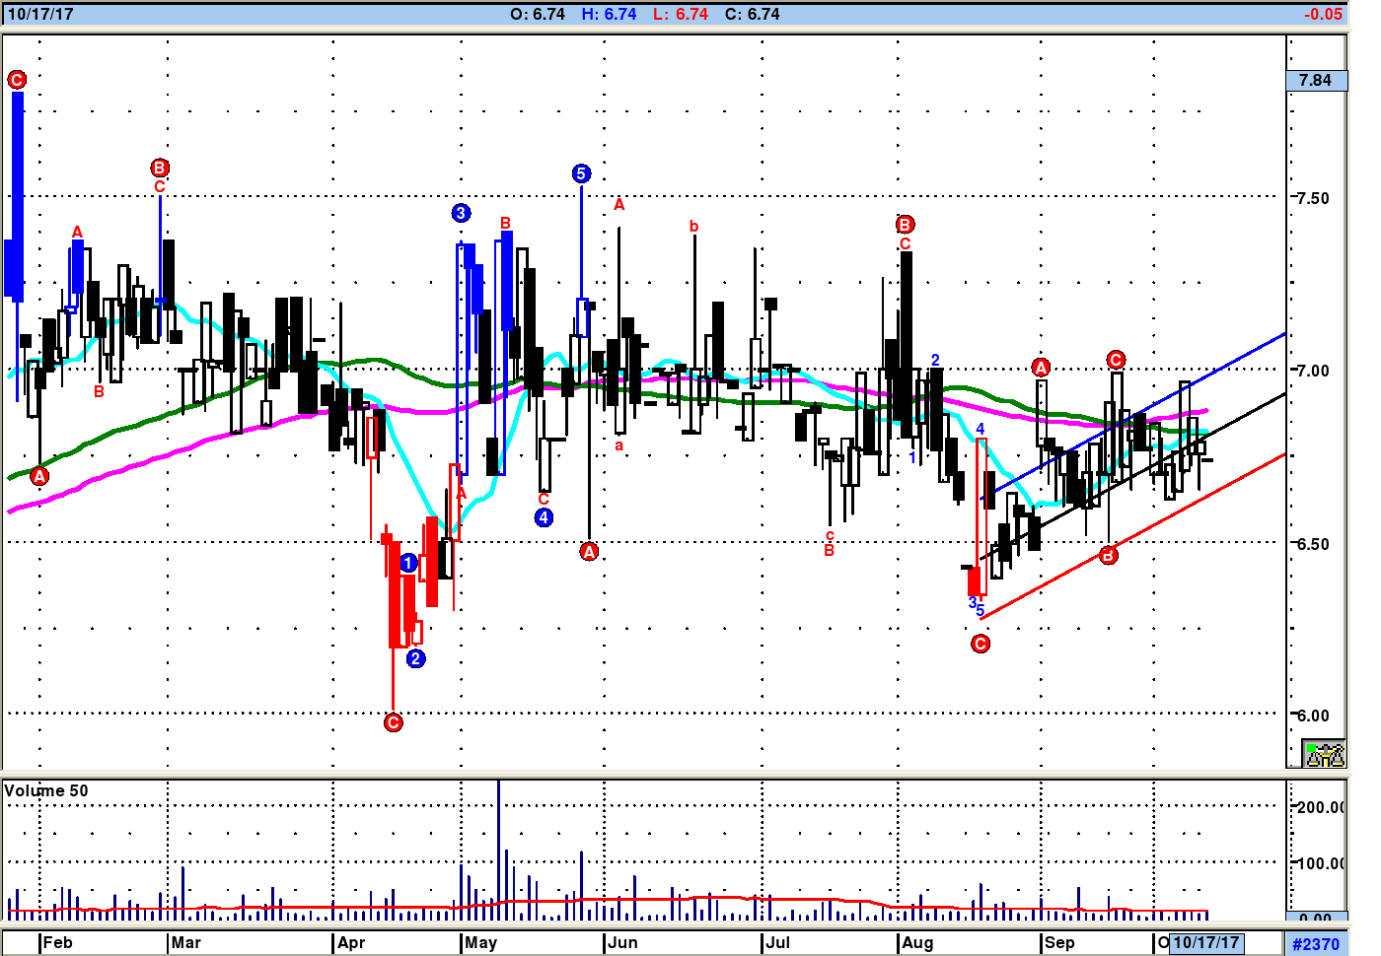Click the May label on the time axis

click(481, 942)
